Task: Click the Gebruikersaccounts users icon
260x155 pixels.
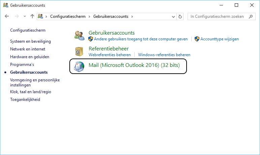Action: pos(79,36)
